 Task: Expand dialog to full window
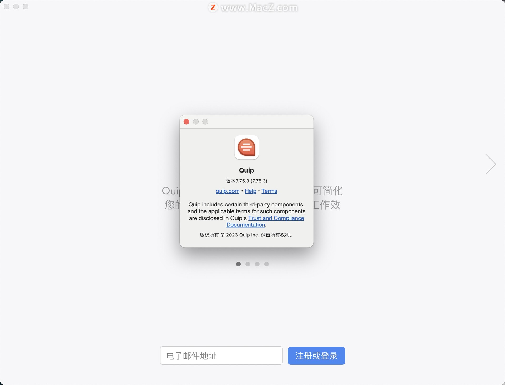[204, 121]
